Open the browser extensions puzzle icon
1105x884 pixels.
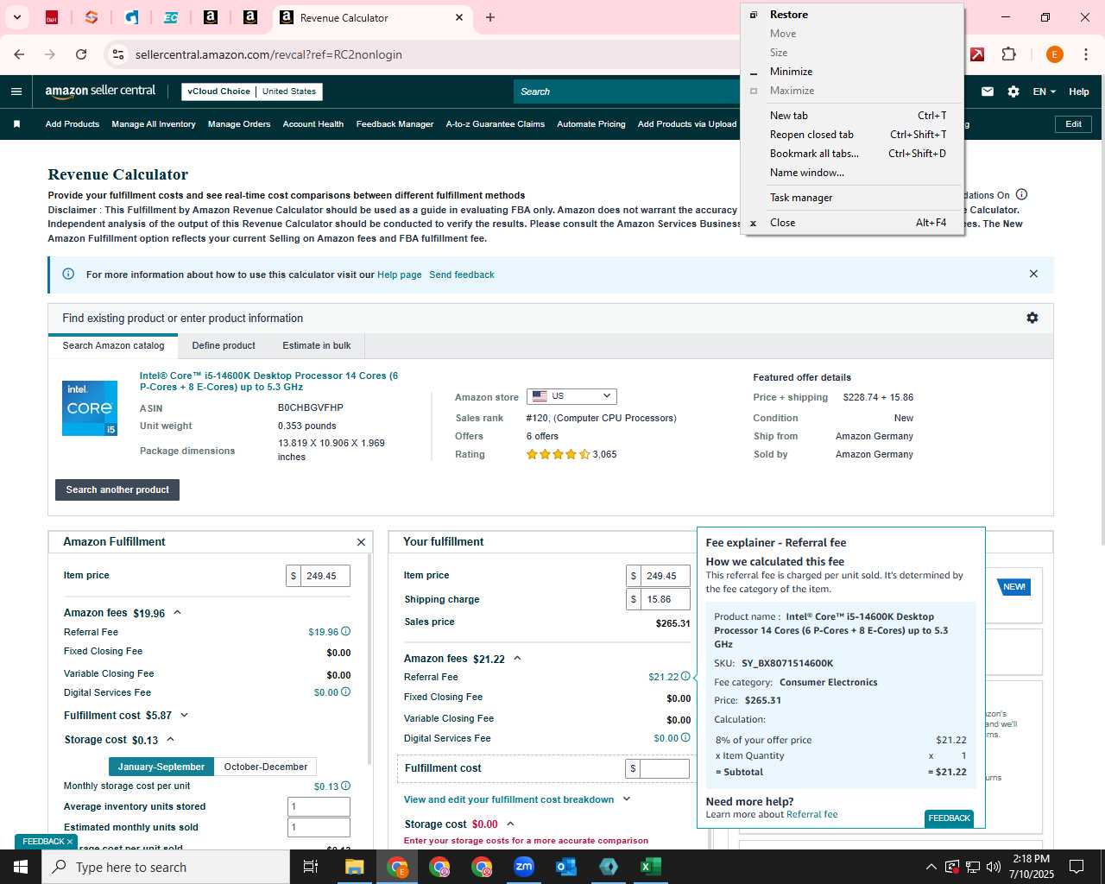1008,54
